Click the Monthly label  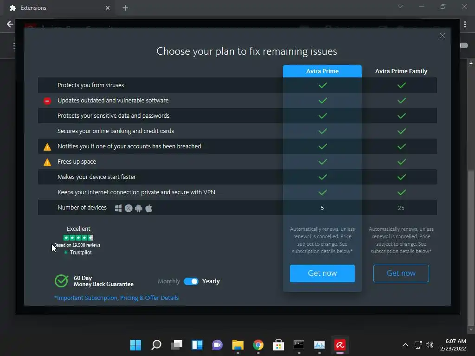pos(169,281)
